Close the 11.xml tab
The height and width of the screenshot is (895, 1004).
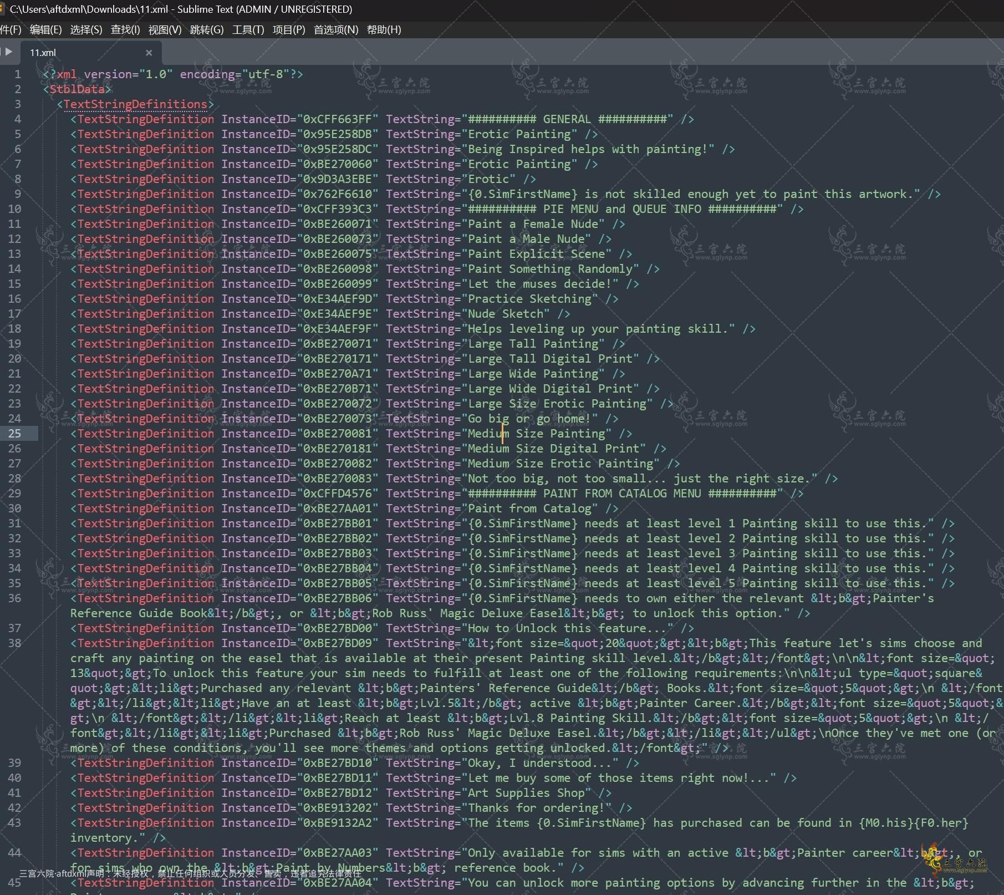point(149,53)
